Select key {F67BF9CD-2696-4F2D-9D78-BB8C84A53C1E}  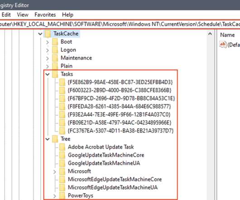coord(121,99)
